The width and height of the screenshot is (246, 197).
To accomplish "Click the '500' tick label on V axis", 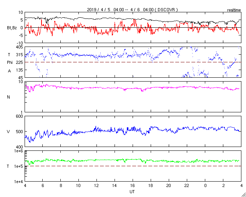I will tap(20, 132).
